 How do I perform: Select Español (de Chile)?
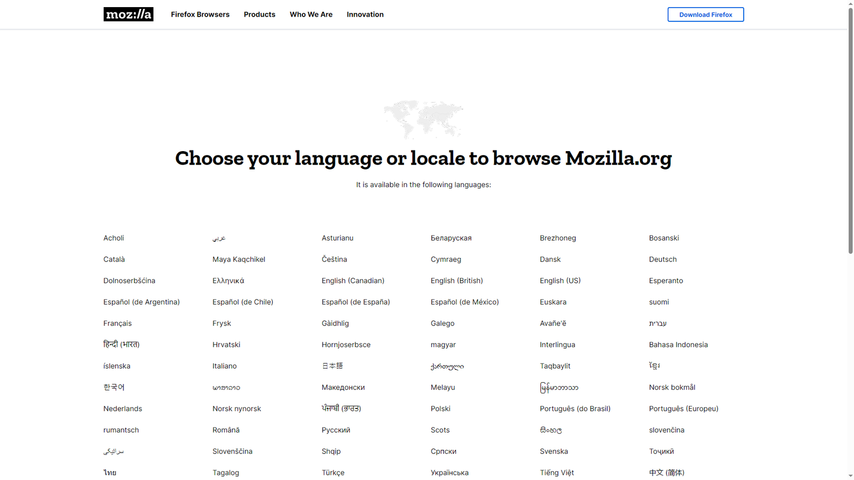243,302
